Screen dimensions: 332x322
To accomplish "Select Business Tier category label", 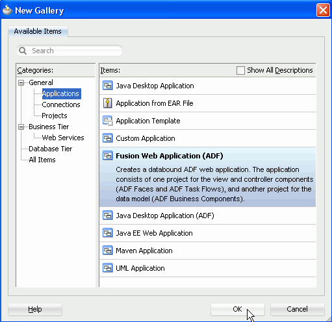I will click(49, 127).
